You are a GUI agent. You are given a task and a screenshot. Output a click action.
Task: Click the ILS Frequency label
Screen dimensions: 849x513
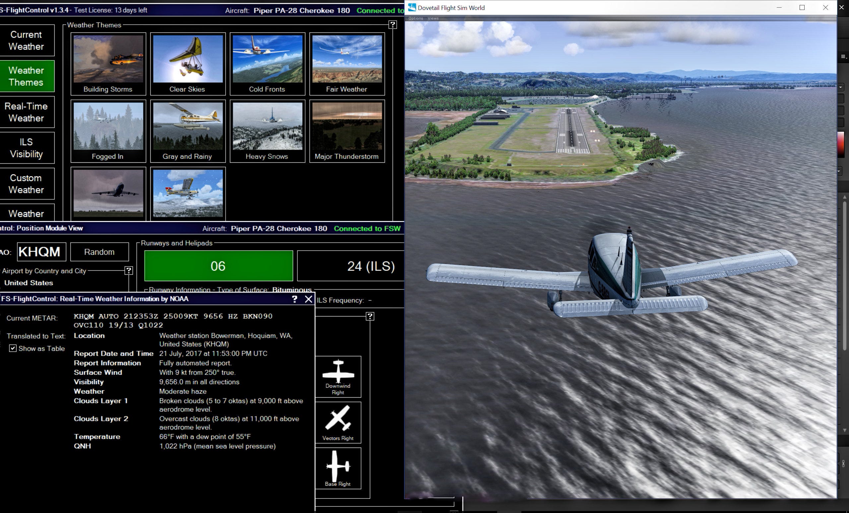tap(340, 300)
